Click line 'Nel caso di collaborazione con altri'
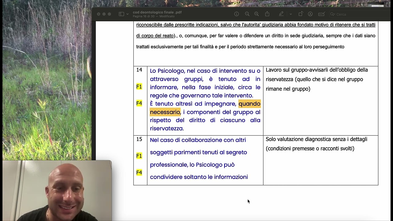The width and height of the screenshot is (393, 221). [x=198, y=140]
